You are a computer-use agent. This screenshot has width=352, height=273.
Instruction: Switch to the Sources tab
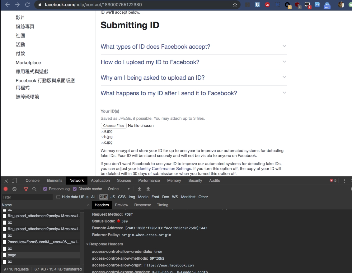pyautogui.click(x=124, y=181)
